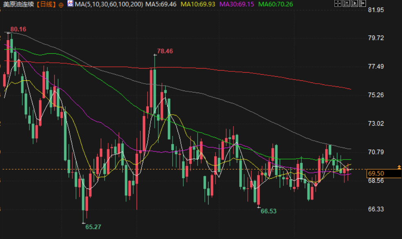Viewport: 402px width, 239px height.
Task: Open the MA indicator chart icon
Action: (x=70, y=4)
